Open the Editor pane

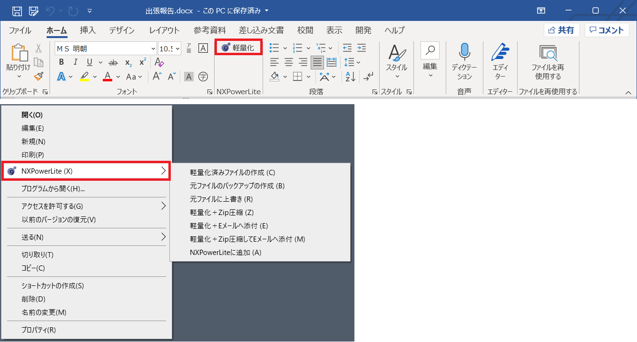pos(500,62)
